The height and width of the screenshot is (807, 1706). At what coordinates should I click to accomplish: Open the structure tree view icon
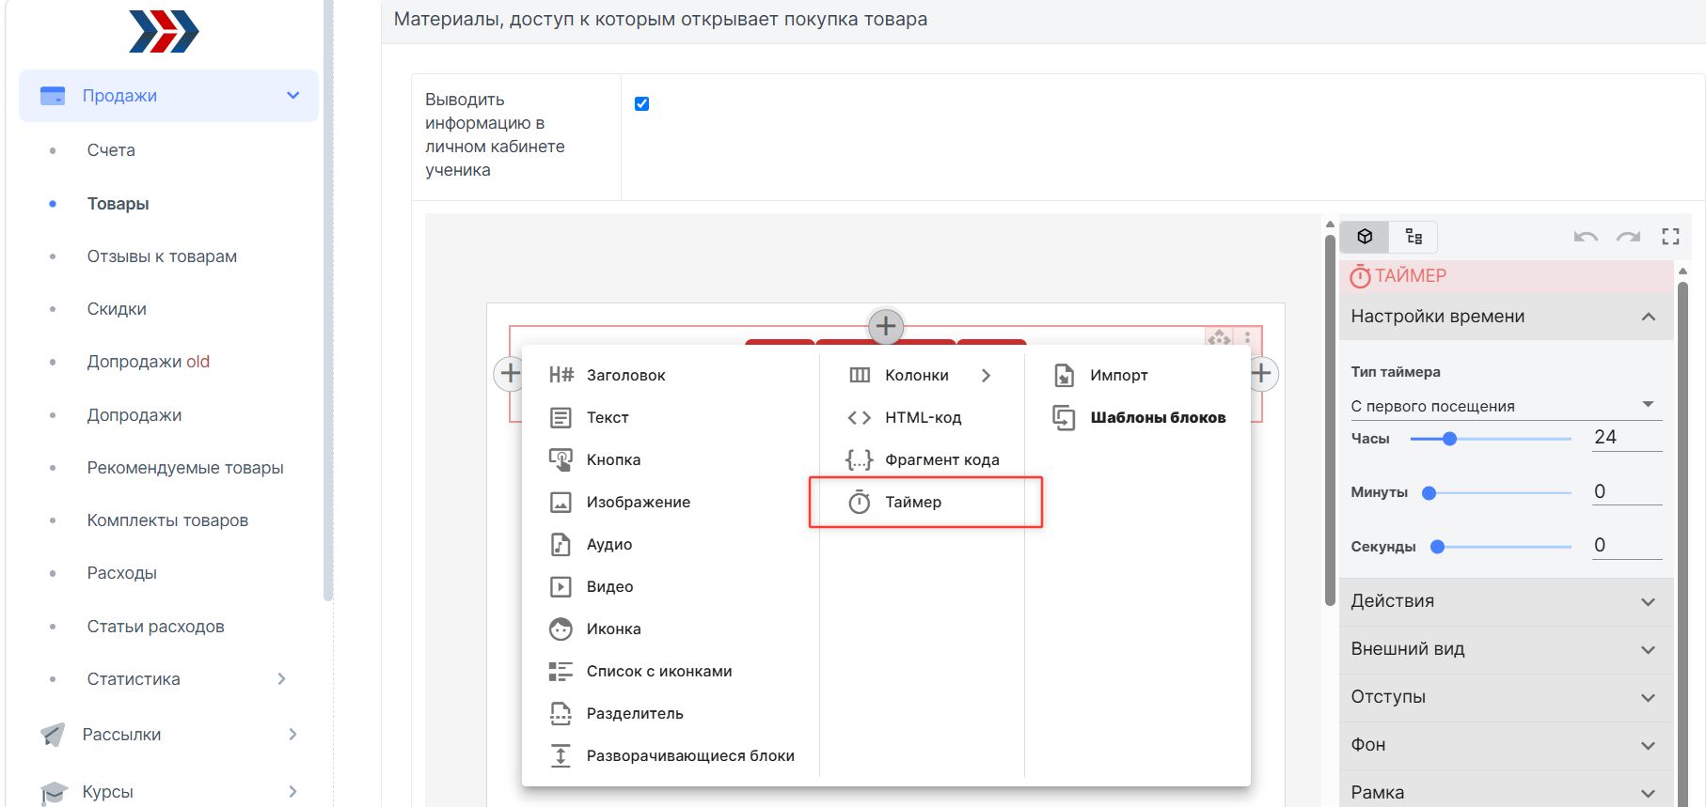pyautogui.click(x=1414, y=237)
